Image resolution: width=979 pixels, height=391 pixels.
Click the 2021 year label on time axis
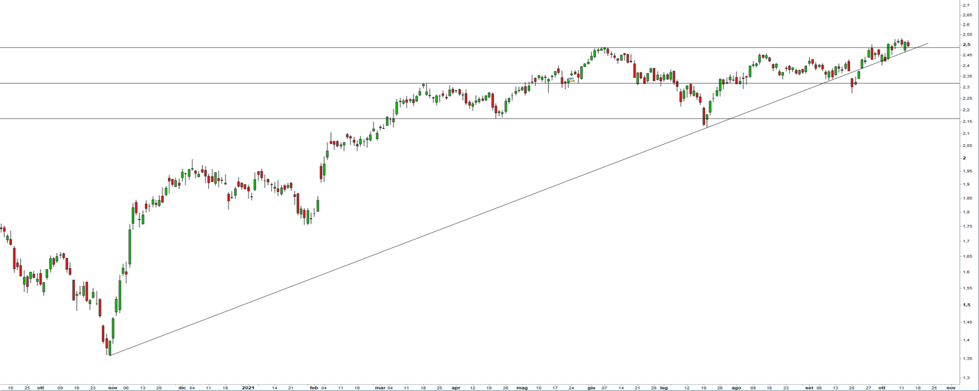pos(248,388)
